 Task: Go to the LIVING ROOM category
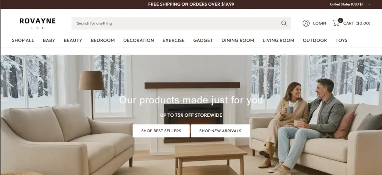pos(278,40)
